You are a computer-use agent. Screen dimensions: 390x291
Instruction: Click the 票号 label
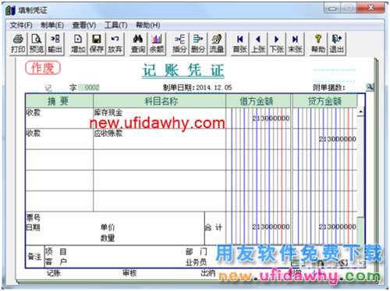pyautogui.click(x=33, y=217)
